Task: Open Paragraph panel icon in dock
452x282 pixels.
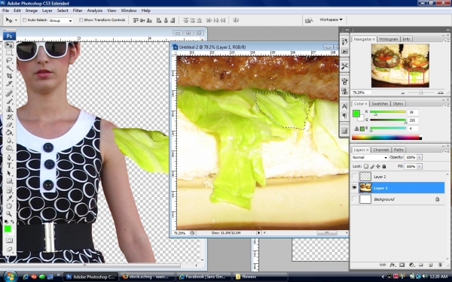Action: [x=344, y=116]
